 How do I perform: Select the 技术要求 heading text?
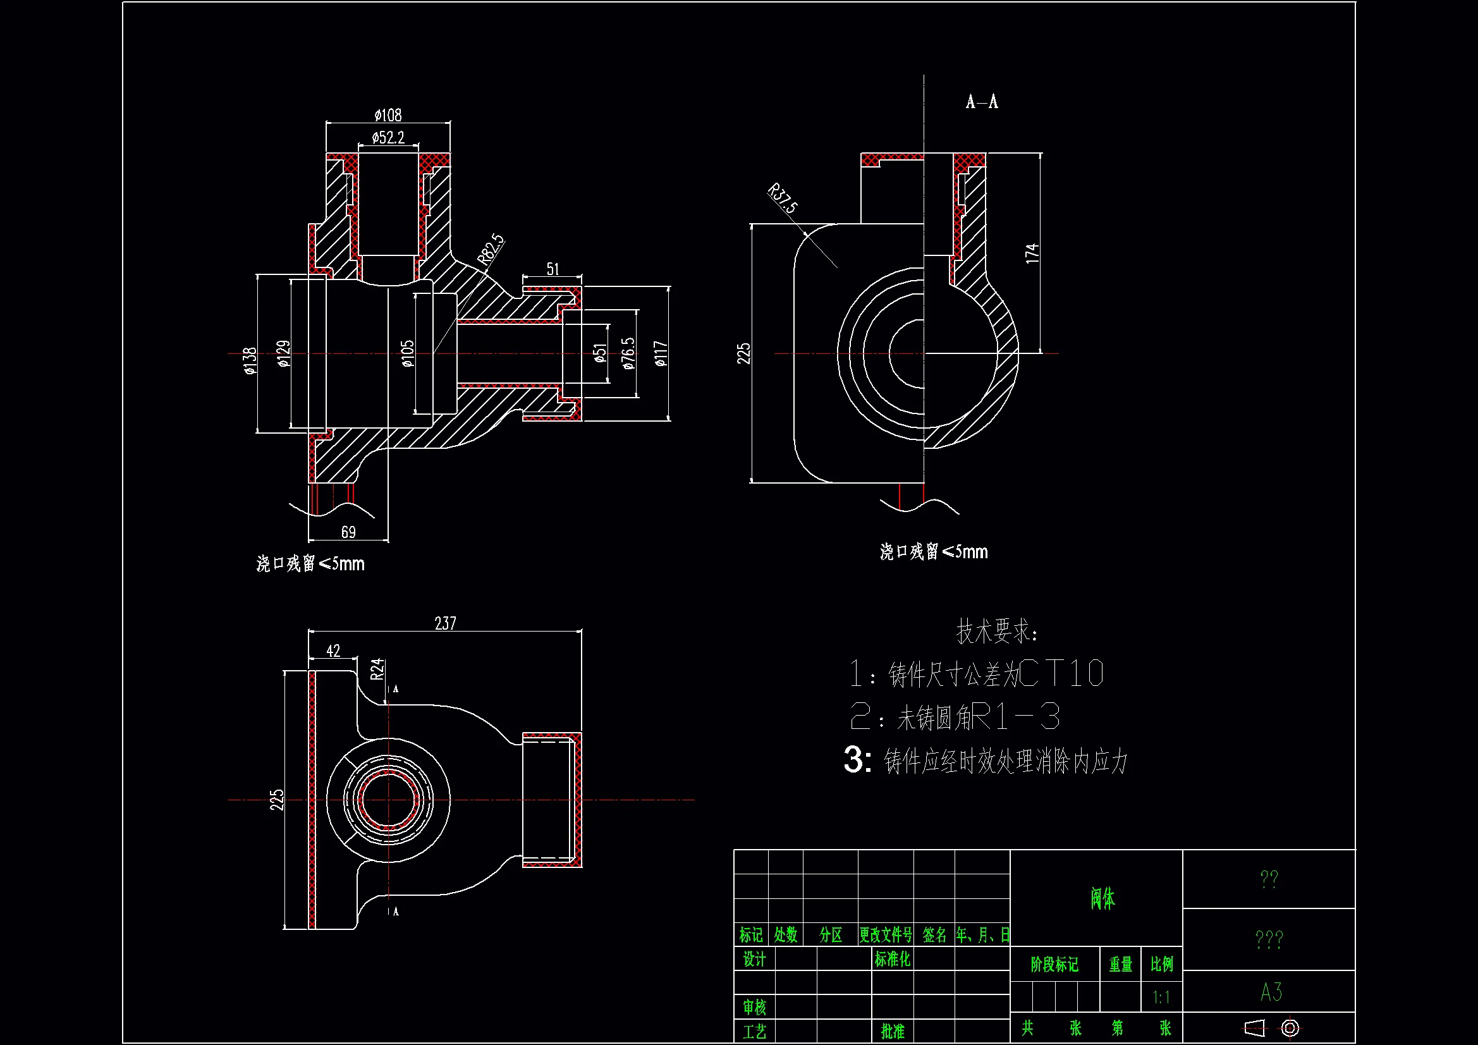996,632
